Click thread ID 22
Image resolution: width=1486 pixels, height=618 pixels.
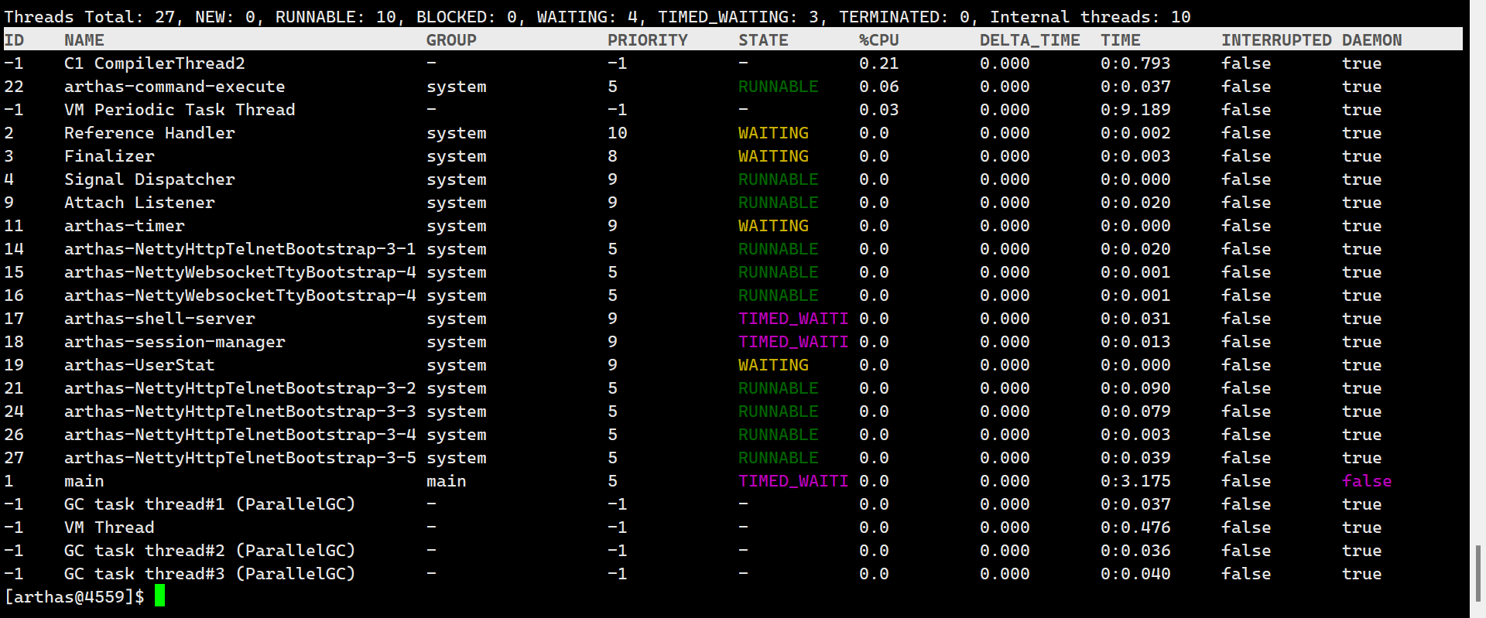pos(14,87)
